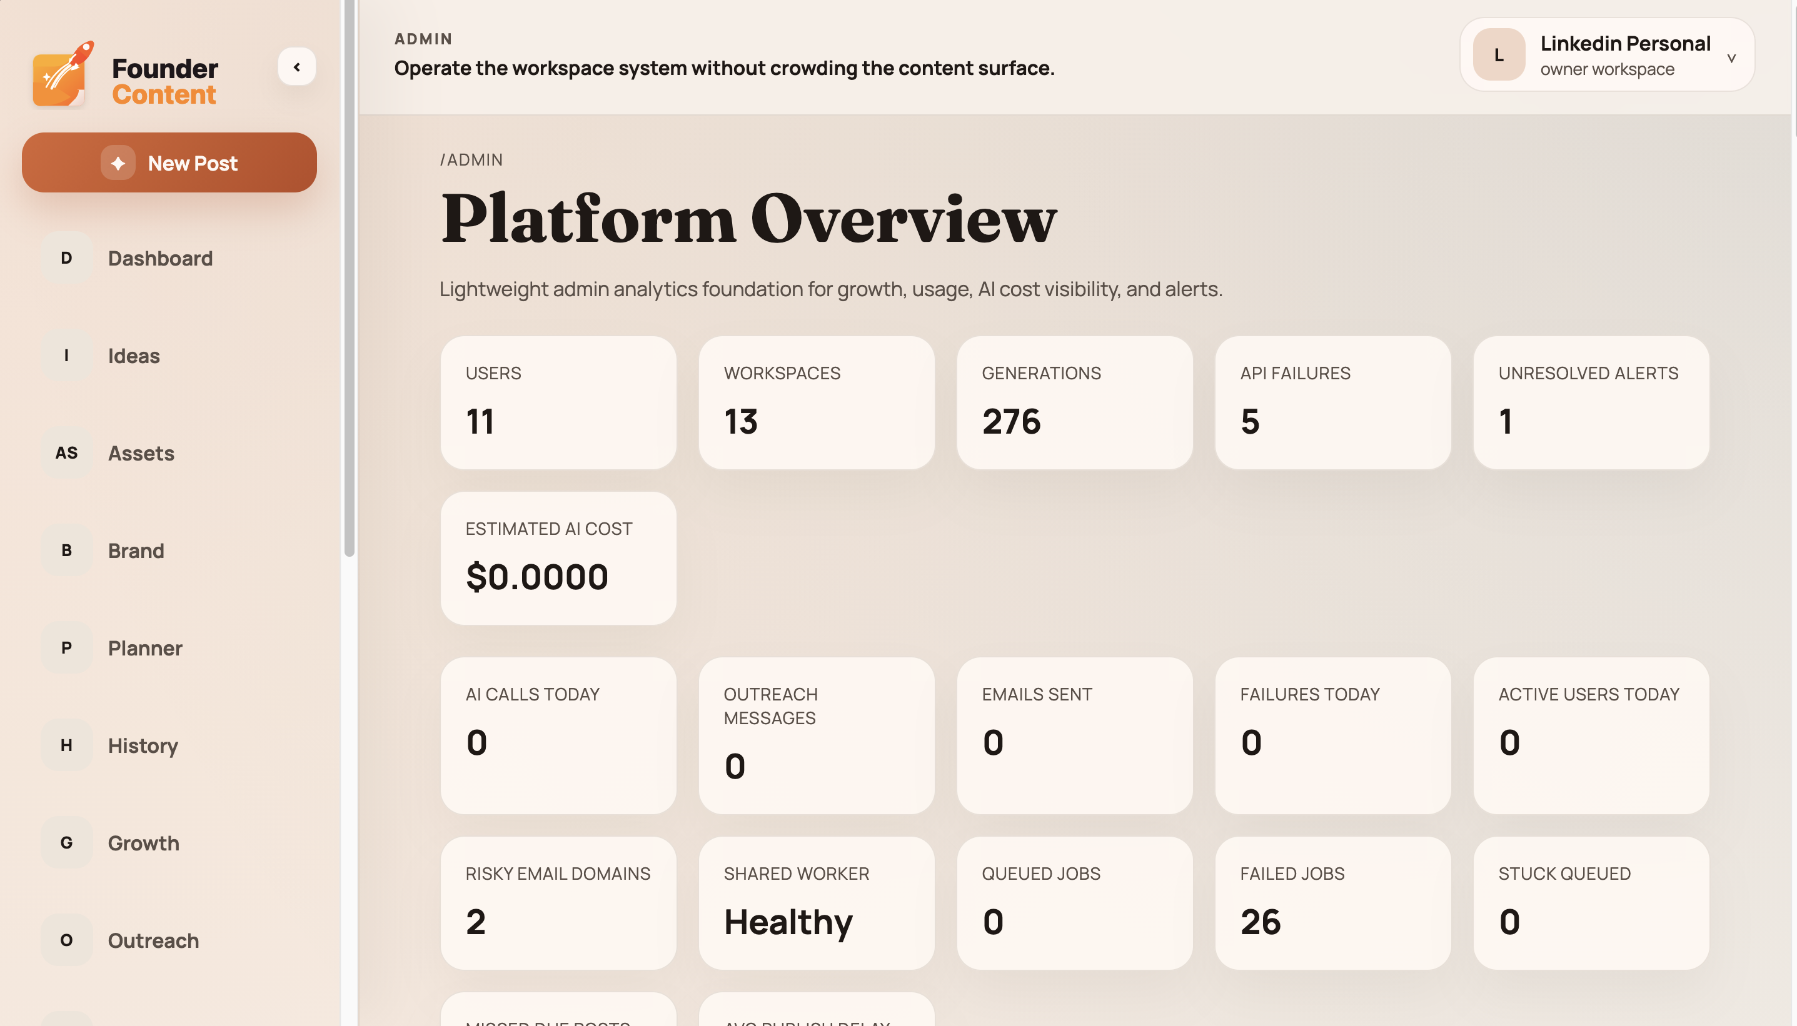
Task: Click the L workspace avatar
Action: click(1499, 55)
